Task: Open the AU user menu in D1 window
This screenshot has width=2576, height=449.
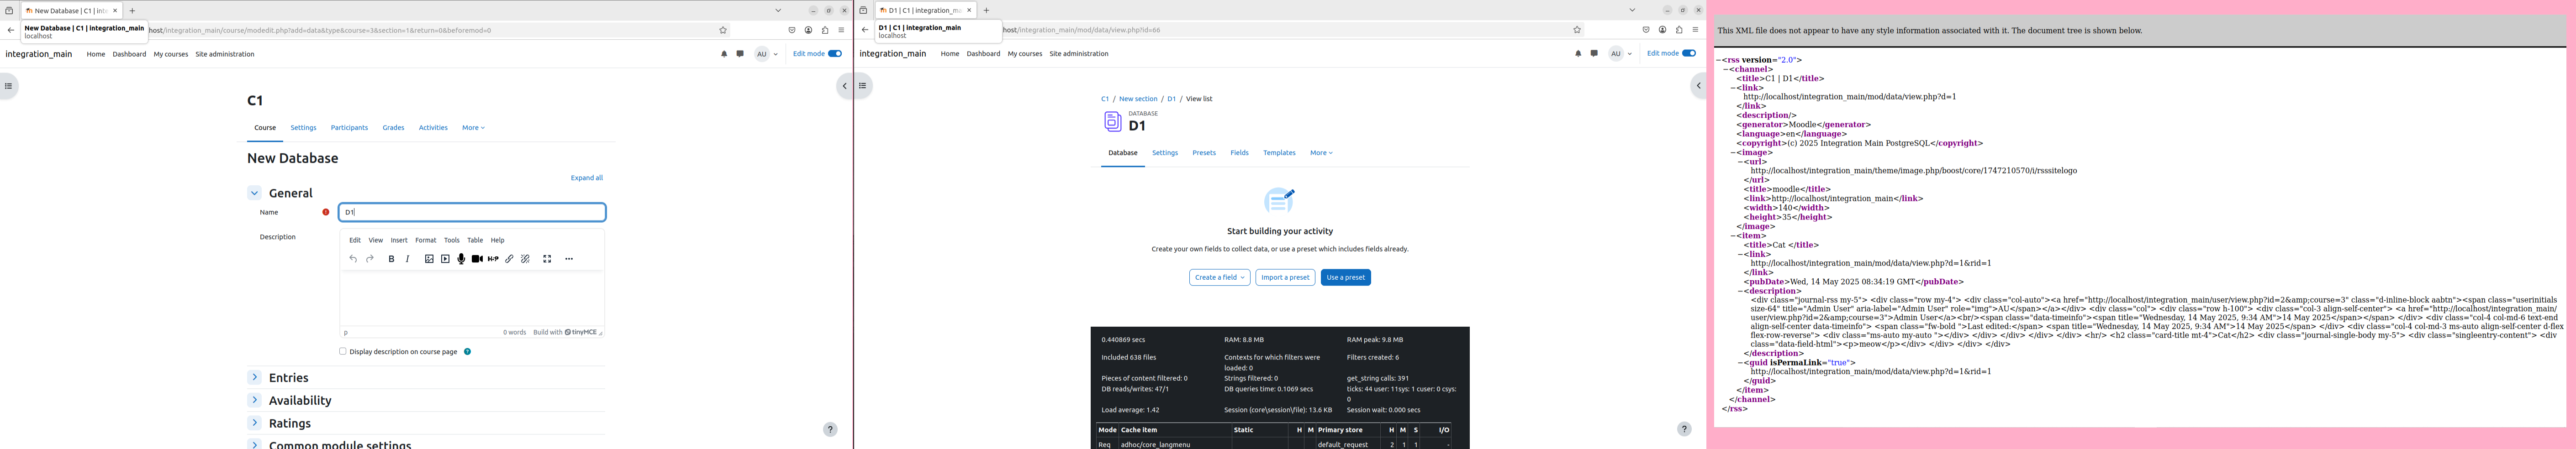Action: (x=1620, y=54)
